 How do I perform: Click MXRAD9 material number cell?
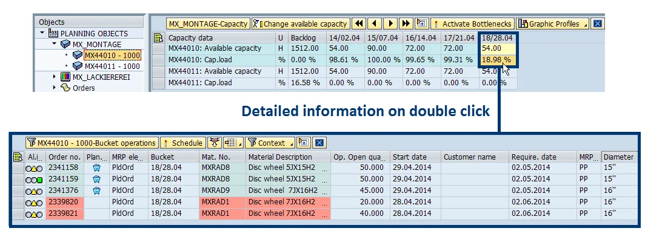click(222, 191)
